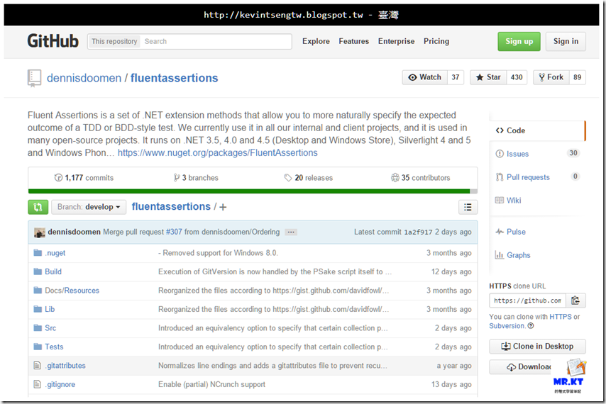Screen dimensions: 606x404
Task: Click the .gitignore file icon
Action: [x=37, y=384]
